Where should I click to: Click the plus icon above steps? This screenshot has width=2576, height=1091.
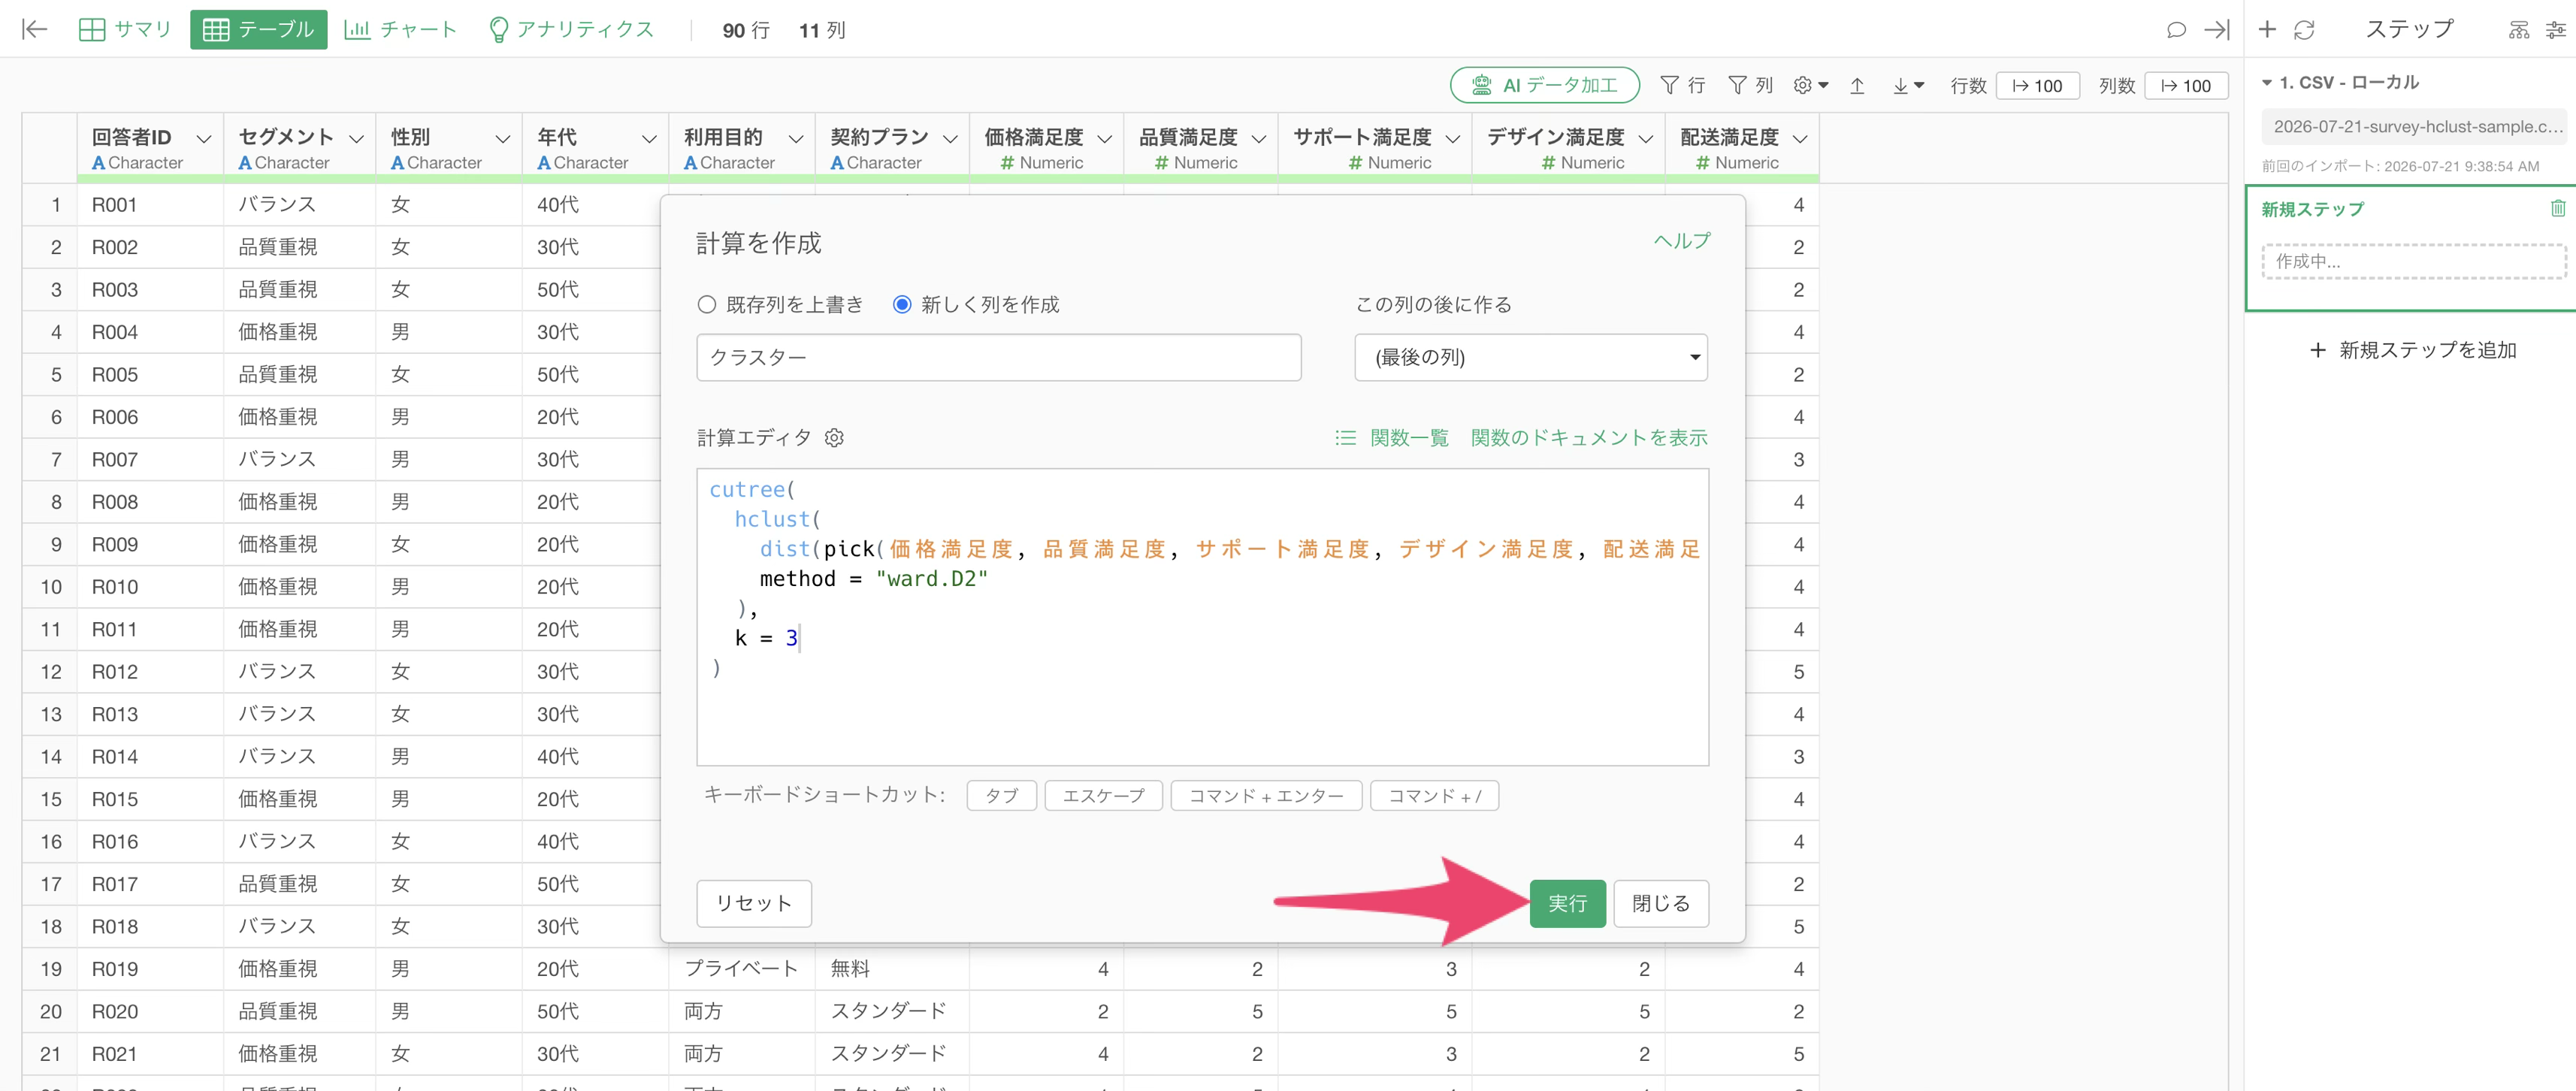coord(2267,30)
